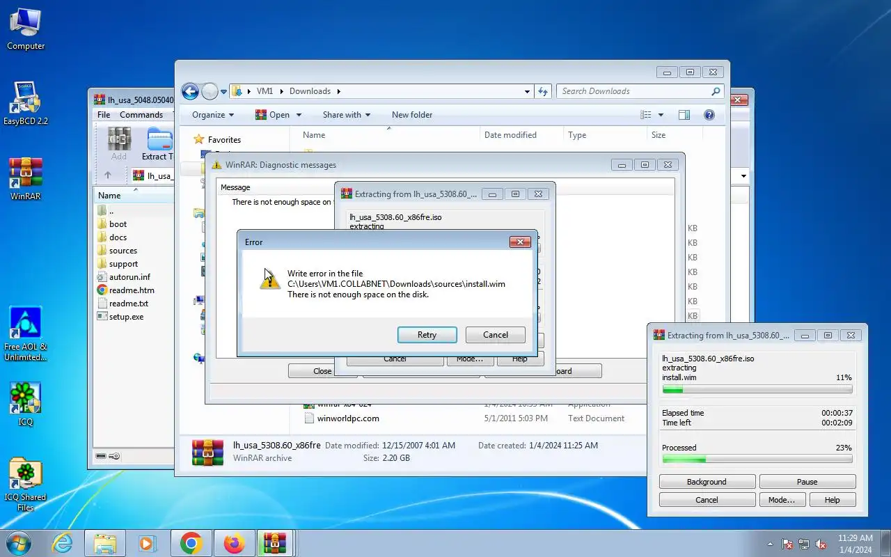The width and height of the screenshot is (891, 557).
Task: Click the Back arrow in Downloads Explorer window
Action: (x=190, y=91)
